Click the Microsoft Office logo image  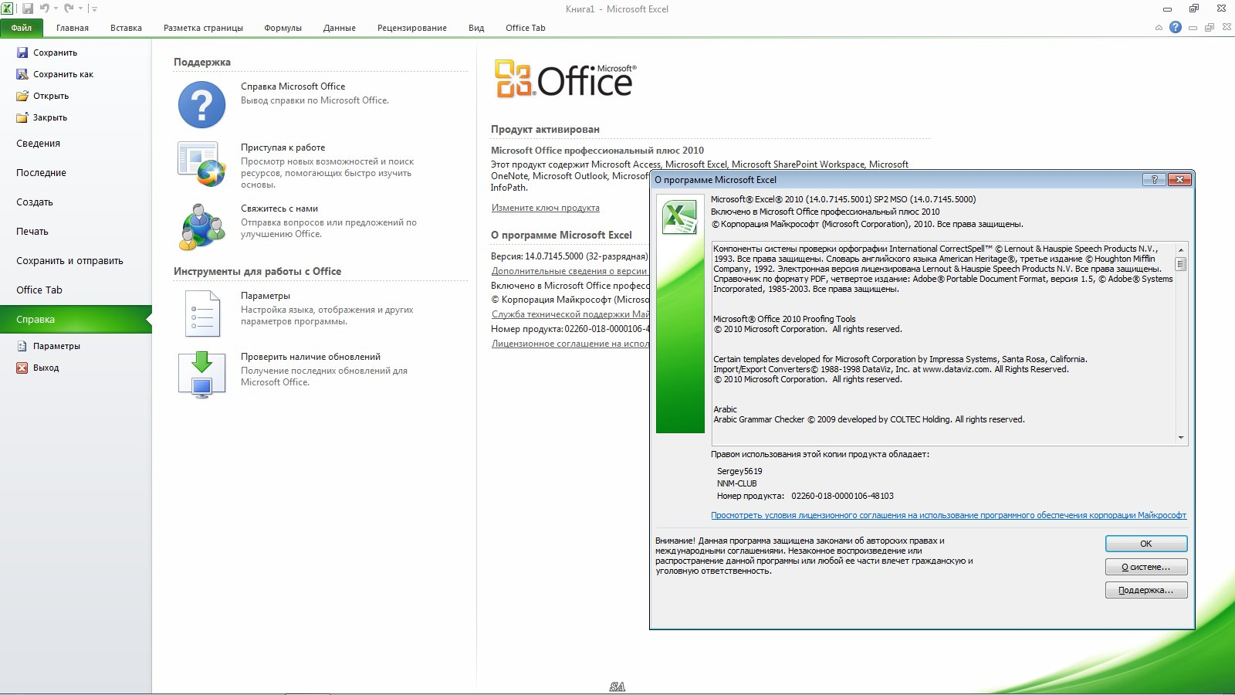(x=566, y=80)
